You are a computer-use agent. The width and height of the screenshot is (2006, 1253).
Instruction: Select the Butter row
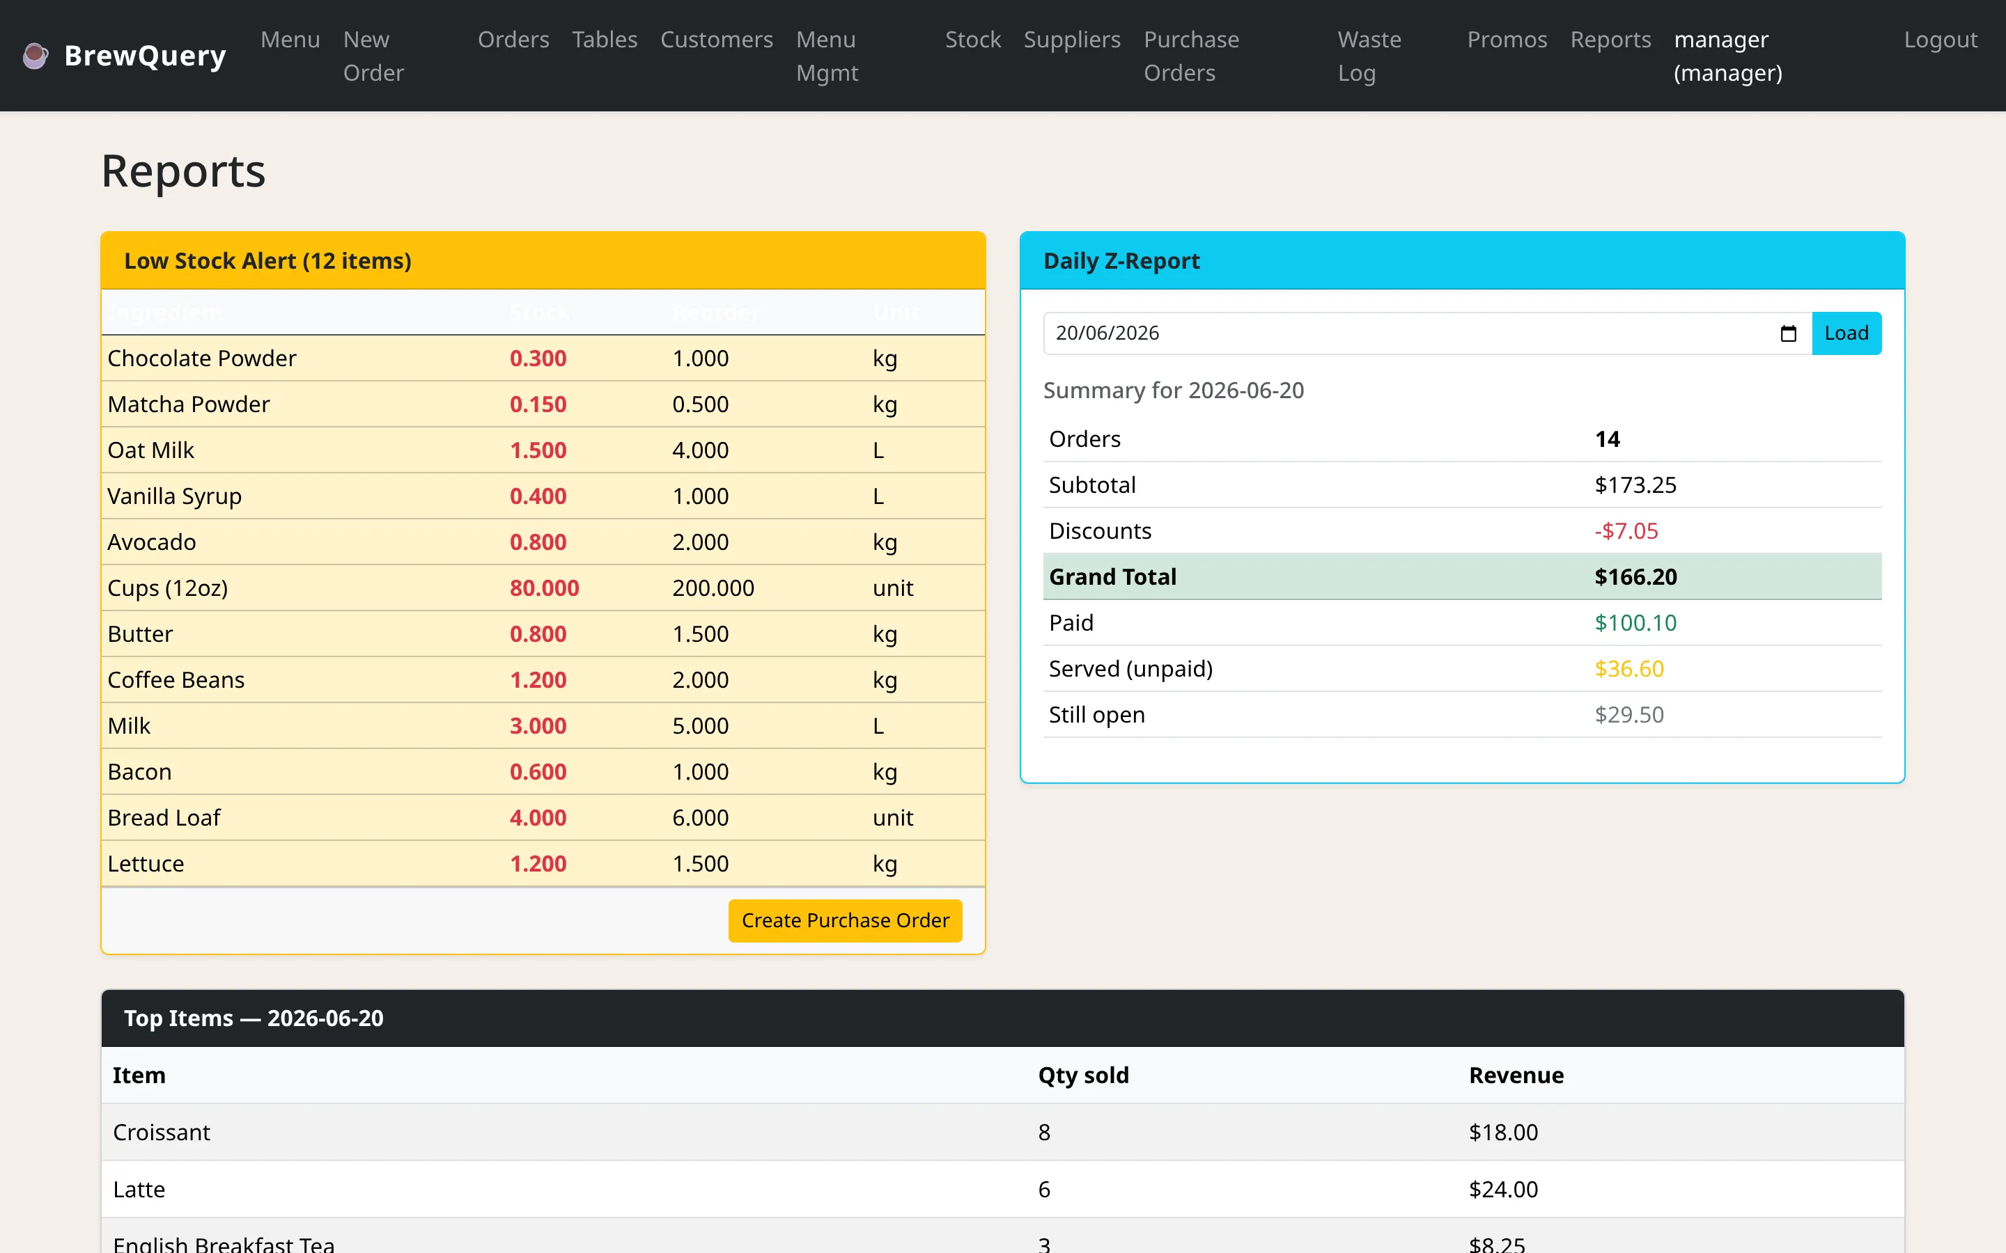pyautogui.click(x=543, y=634)
